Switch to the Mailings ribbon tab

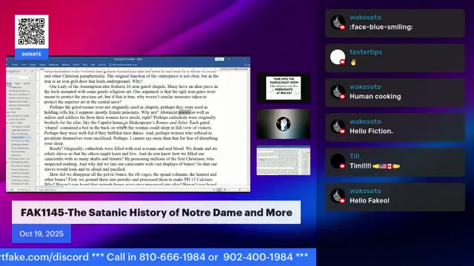(66, 64)
